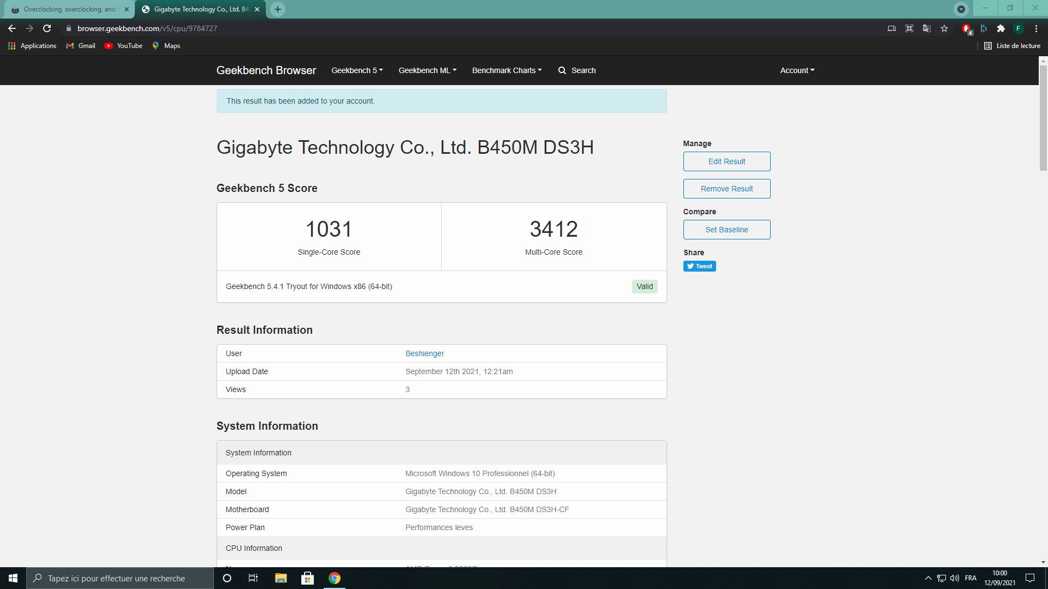Click the red ad-blocker extension icon

967,29
